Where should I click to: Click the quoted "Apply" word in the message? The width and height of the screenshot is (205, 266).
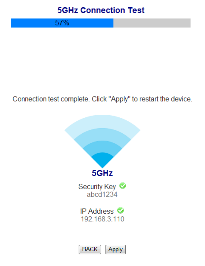pos(121,99)
